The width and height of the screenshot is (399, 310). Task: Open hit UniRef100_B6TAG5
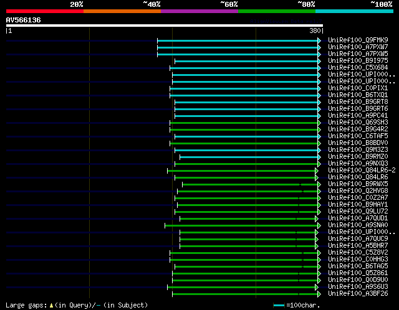tap(358, 266)
